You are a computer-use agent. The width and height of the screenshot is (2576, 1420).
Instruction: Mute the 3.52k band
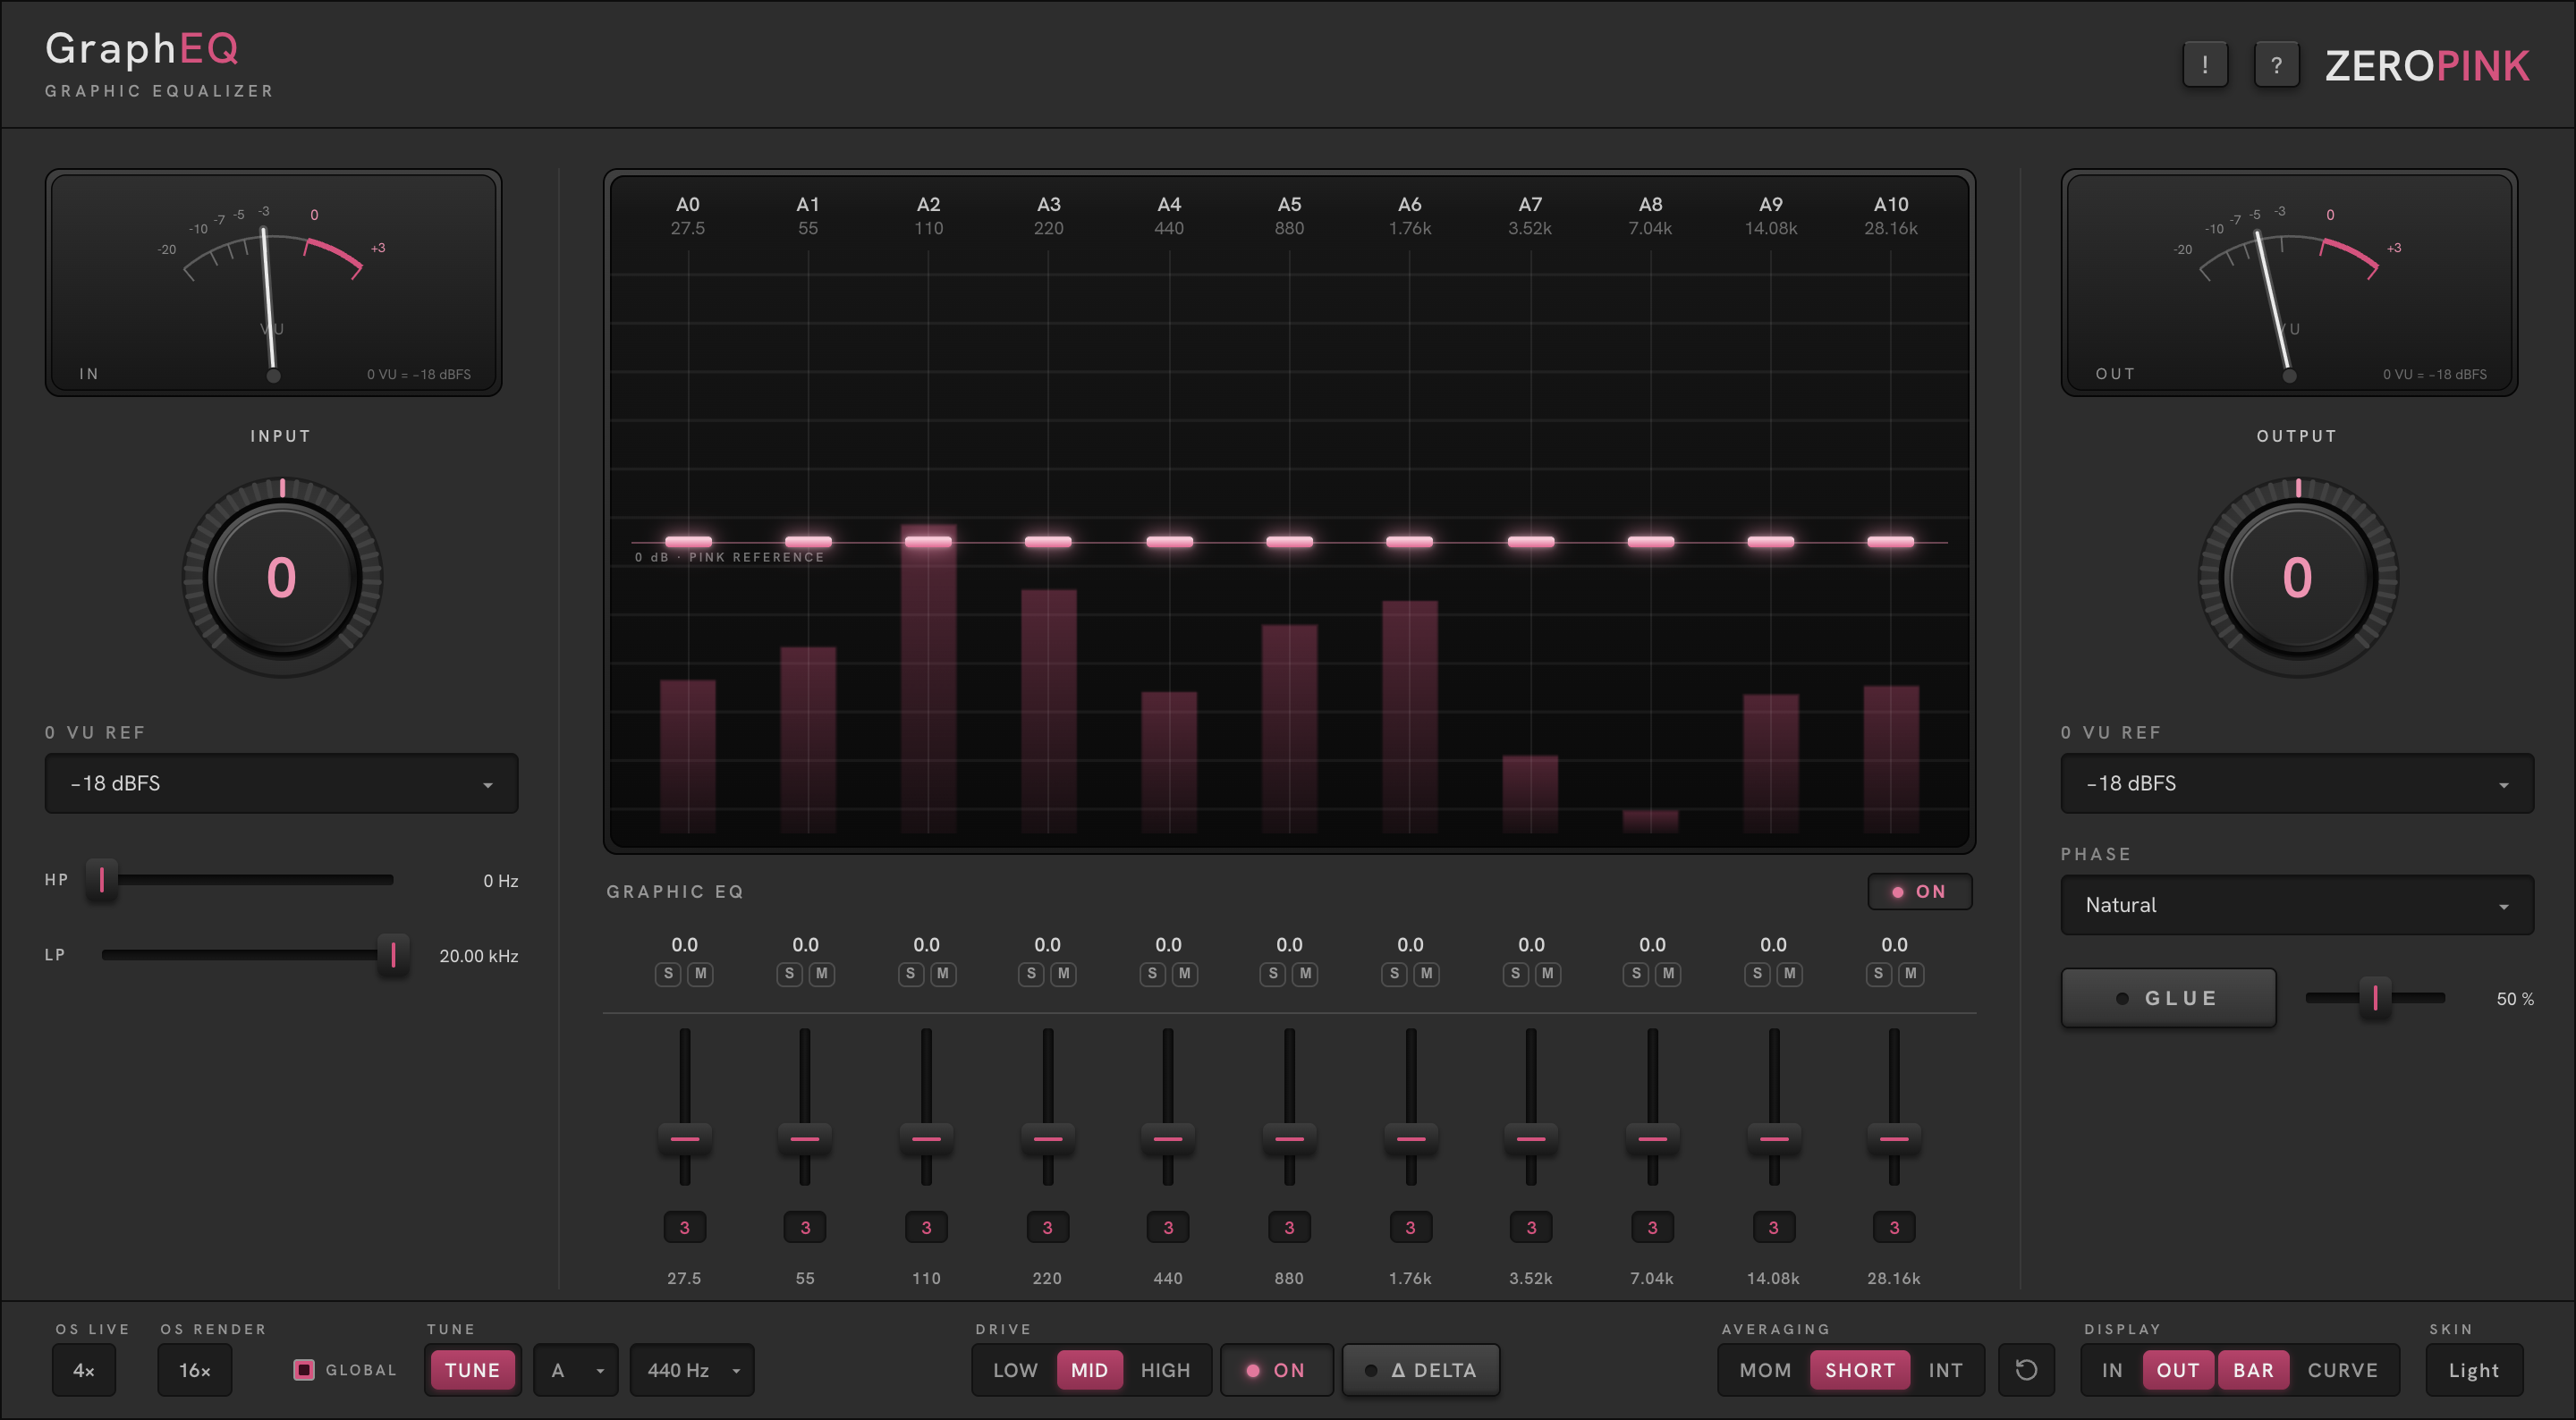pos(1548,973)
